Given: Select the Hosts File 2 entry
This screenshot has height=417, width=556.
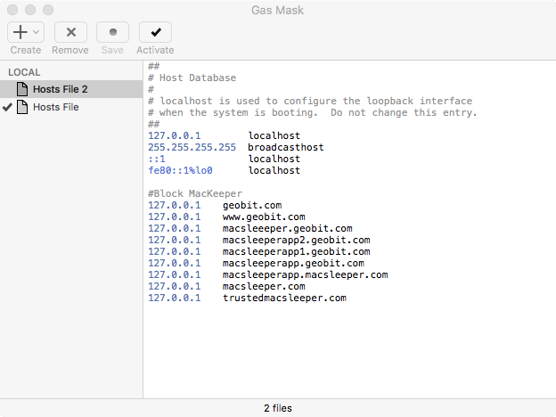Looking at the screenshot, I should (71, 89).
